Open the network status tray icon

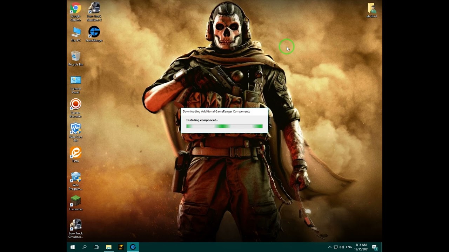coord(336,247)
